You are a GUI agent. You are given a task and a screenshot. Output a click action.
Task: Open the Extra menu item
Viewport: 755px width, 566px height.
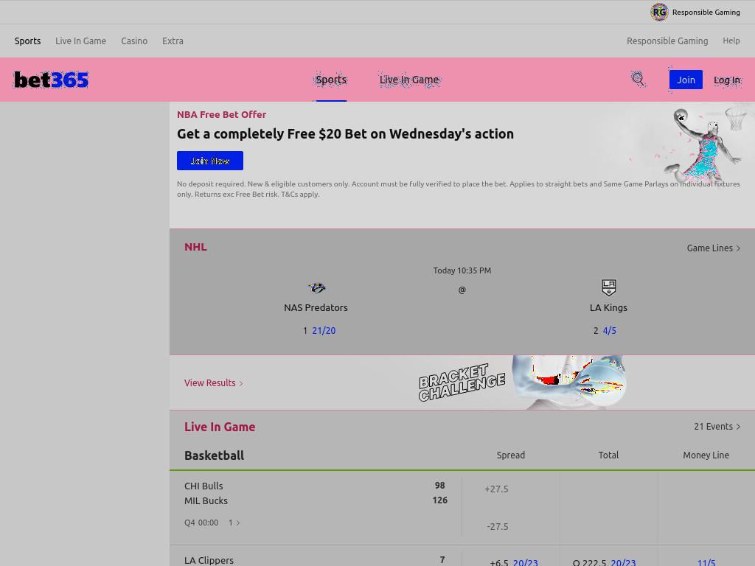click(x=173, y=41)
